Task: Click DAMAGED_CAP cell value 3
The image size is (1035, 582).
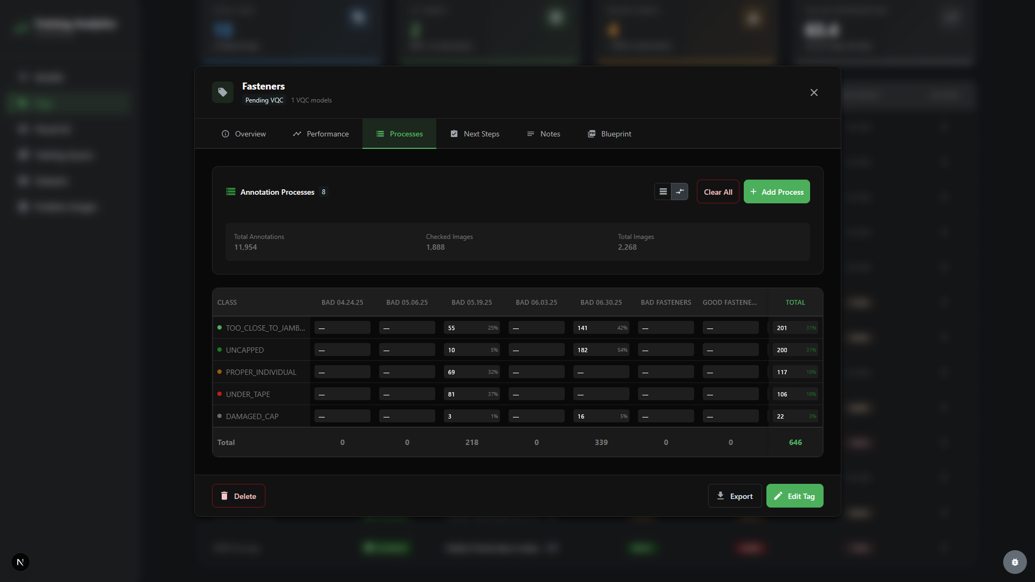Action: point(472,416)
